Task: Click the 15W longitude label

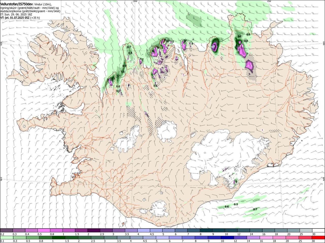Action: tap(269, 1)
